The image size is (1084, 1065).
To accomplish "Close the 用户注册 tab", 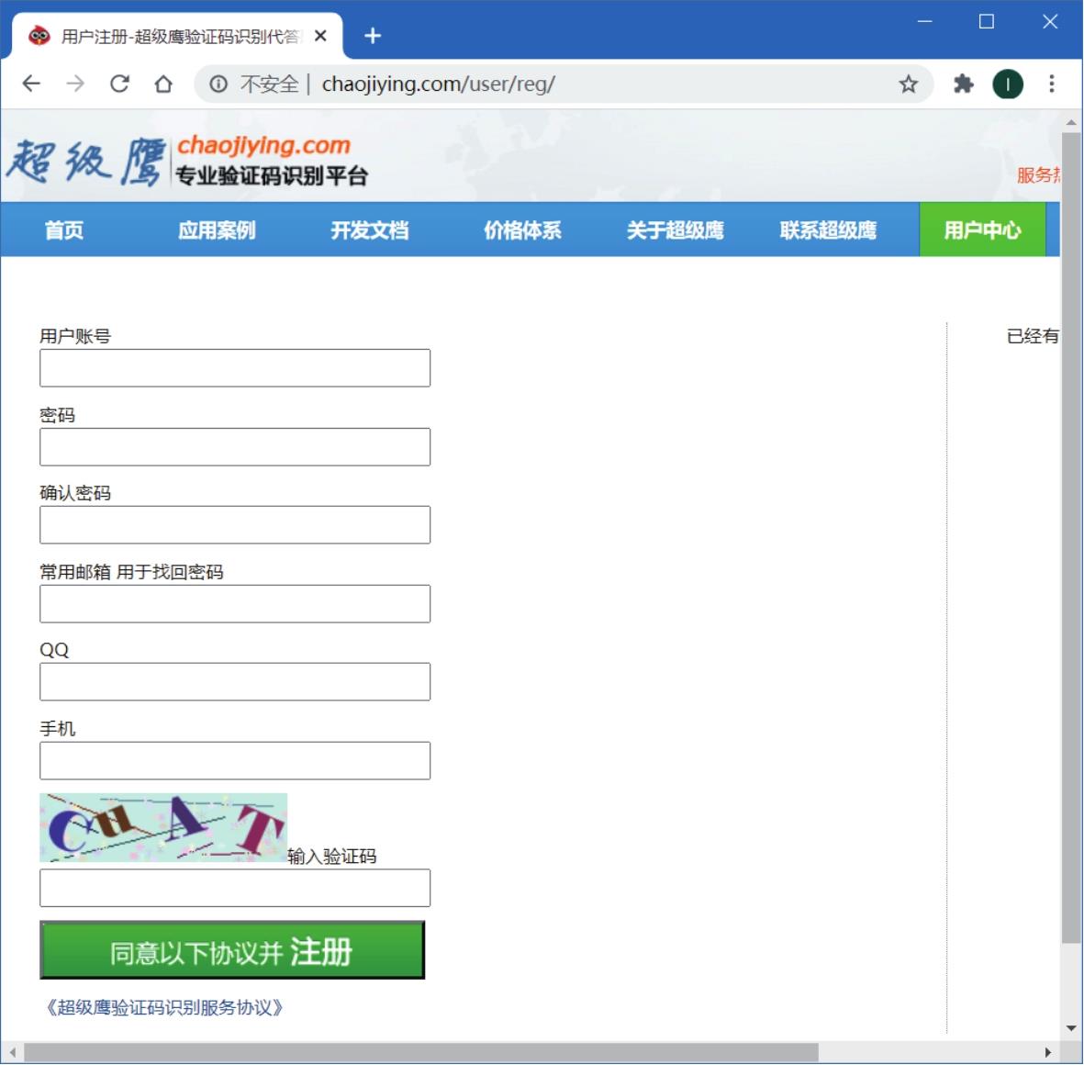I will [320, 36].
